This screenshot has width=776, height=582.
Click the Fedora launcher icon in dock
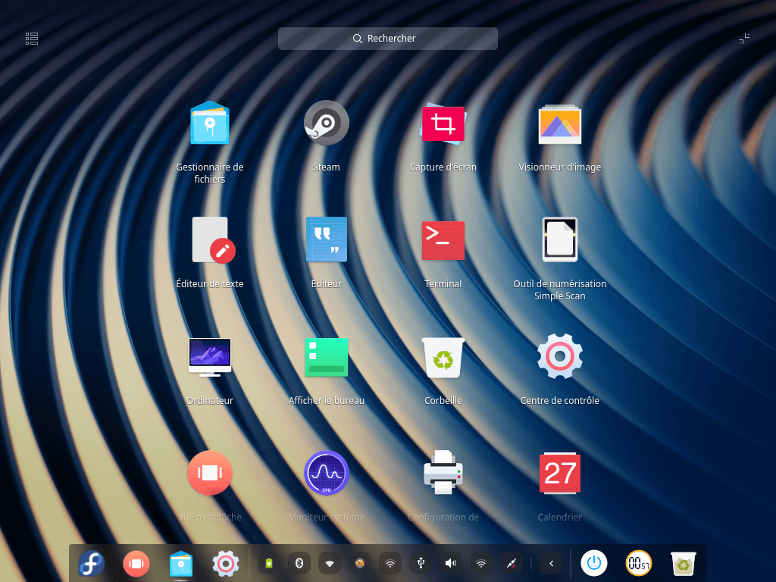[92, 563]
